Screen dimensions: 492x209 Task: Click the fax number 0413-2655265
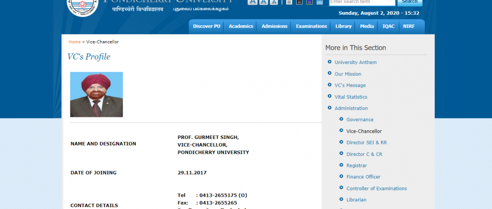click(x=218, y=203)
